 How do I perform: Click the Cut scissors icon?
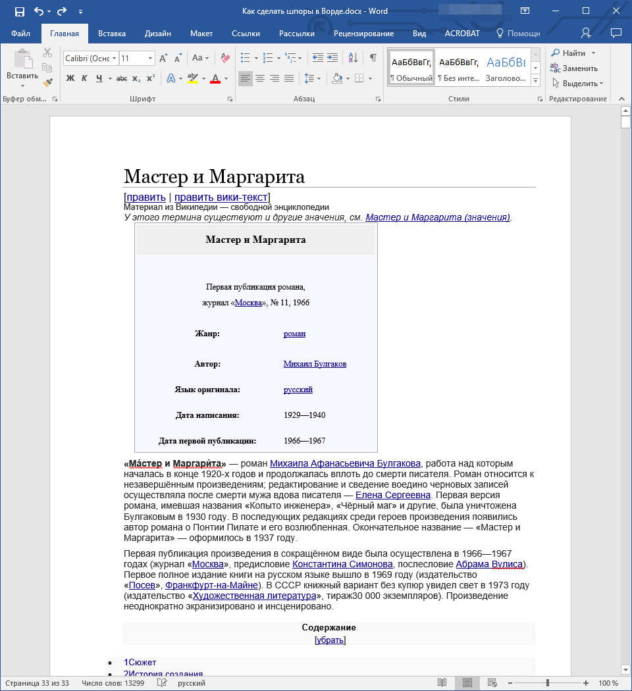(47, 53)
